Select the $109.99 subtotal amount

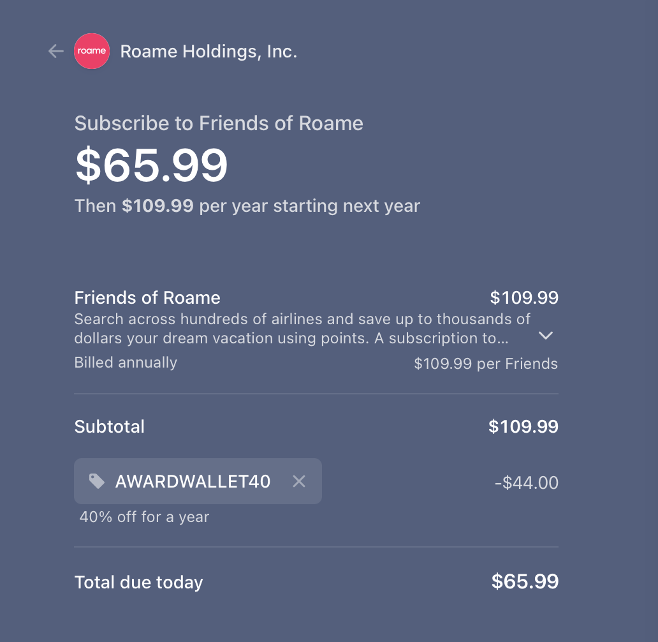523,426
